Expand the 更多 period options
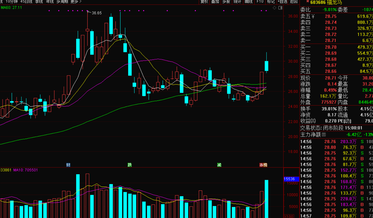 (x=76, y=2)
